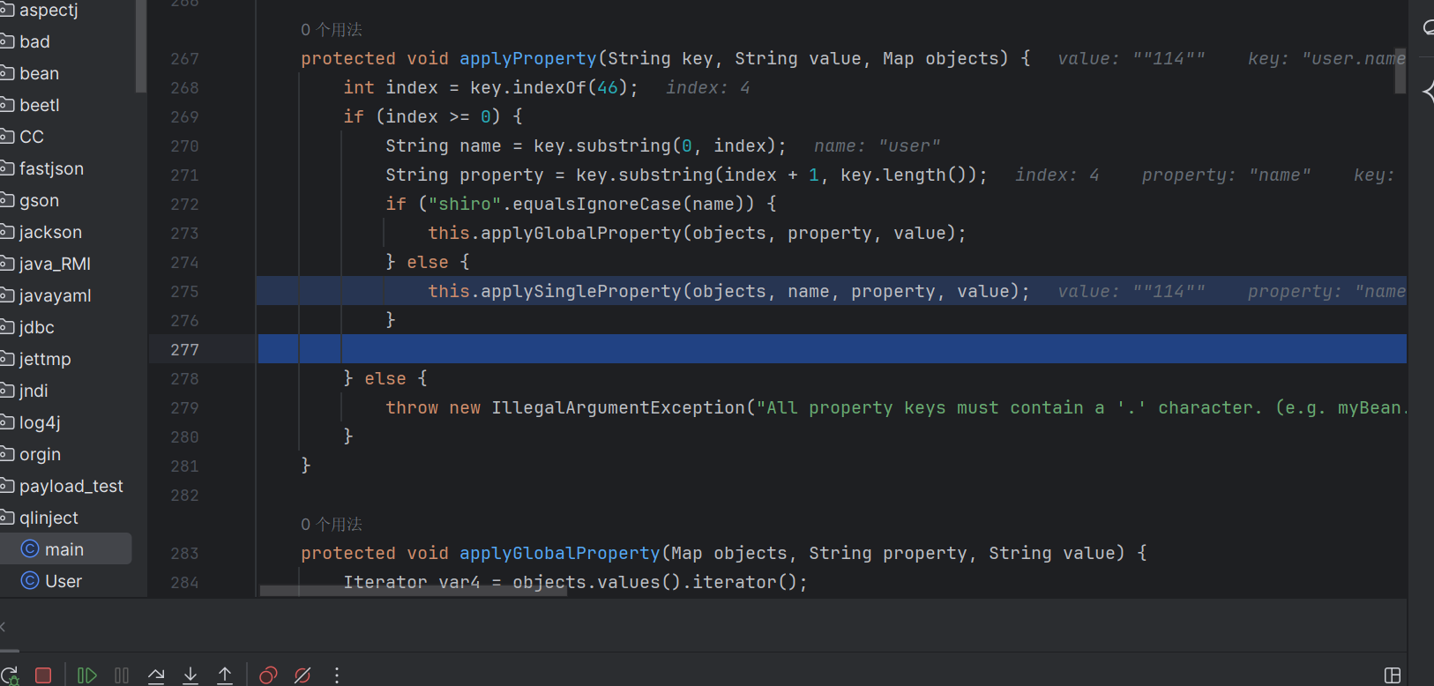Screen dimensions: 1434x686
Task: Pause the program execution
Action: pos(122,675)
